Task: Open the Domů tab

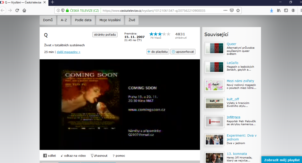Action: click(x=48, y=20)
